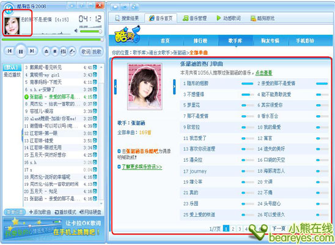The image size is (335, 245).
Task: Click the skin/edit brush icon
Action: [72, 51]
